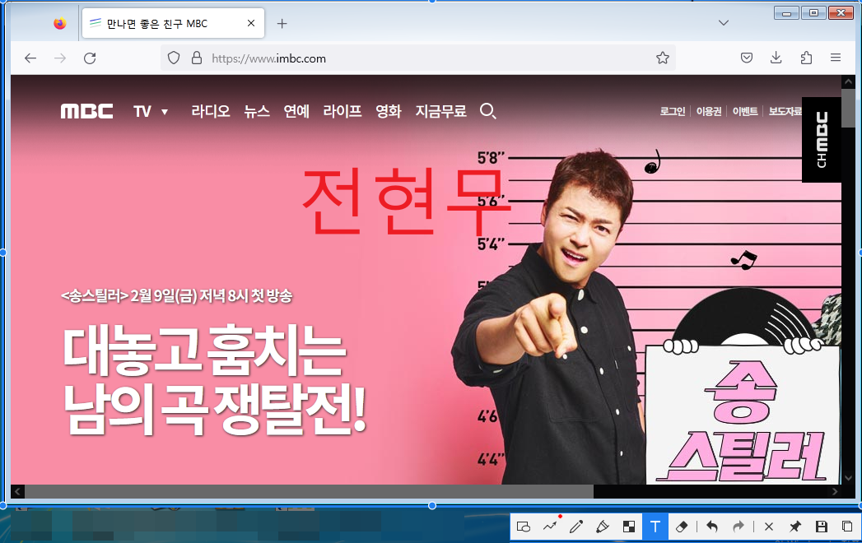Click the MBC logo
This screenshot has height=543, width=862.
pos(87,112)
